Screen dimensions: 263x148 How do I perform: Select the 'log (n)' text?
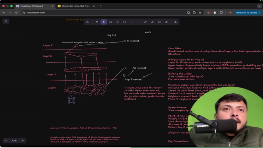pyautogui.click(x=112, y=35)
